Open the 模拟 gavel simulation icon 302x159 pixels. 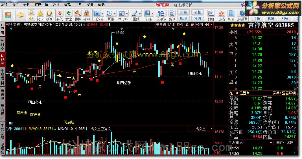(78, 13)
